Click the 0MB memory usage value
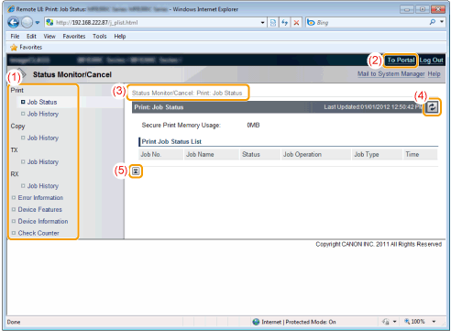 (x=253, y=126)
